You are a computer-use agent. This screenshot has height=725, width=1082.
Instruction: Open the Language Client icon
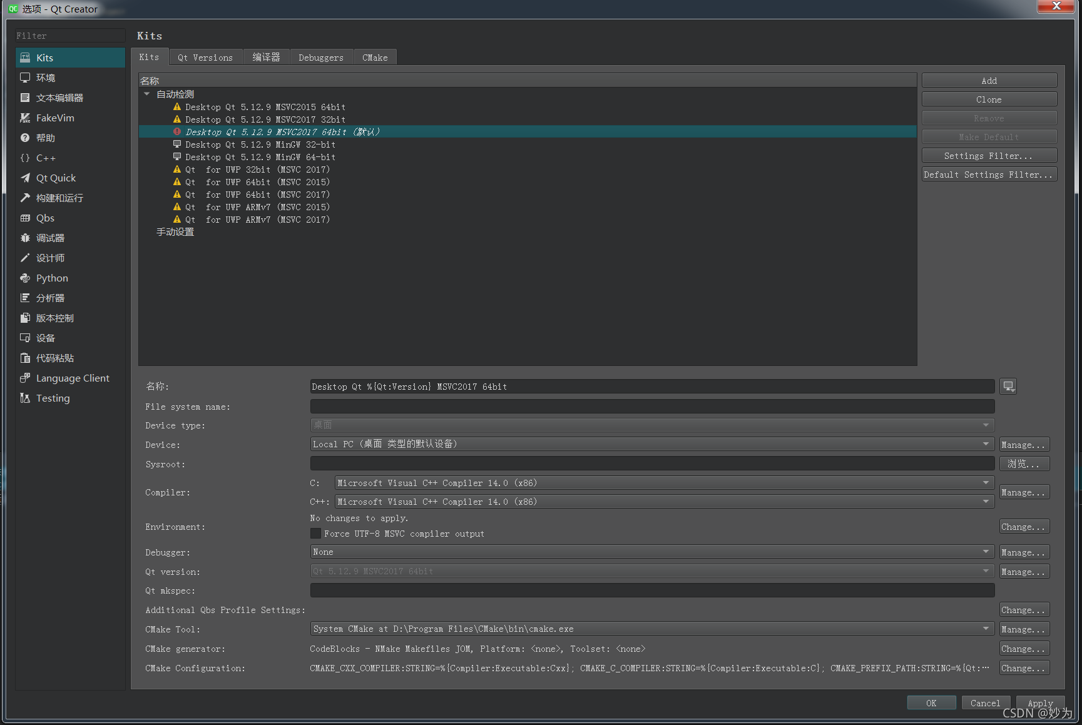[25, 378]
